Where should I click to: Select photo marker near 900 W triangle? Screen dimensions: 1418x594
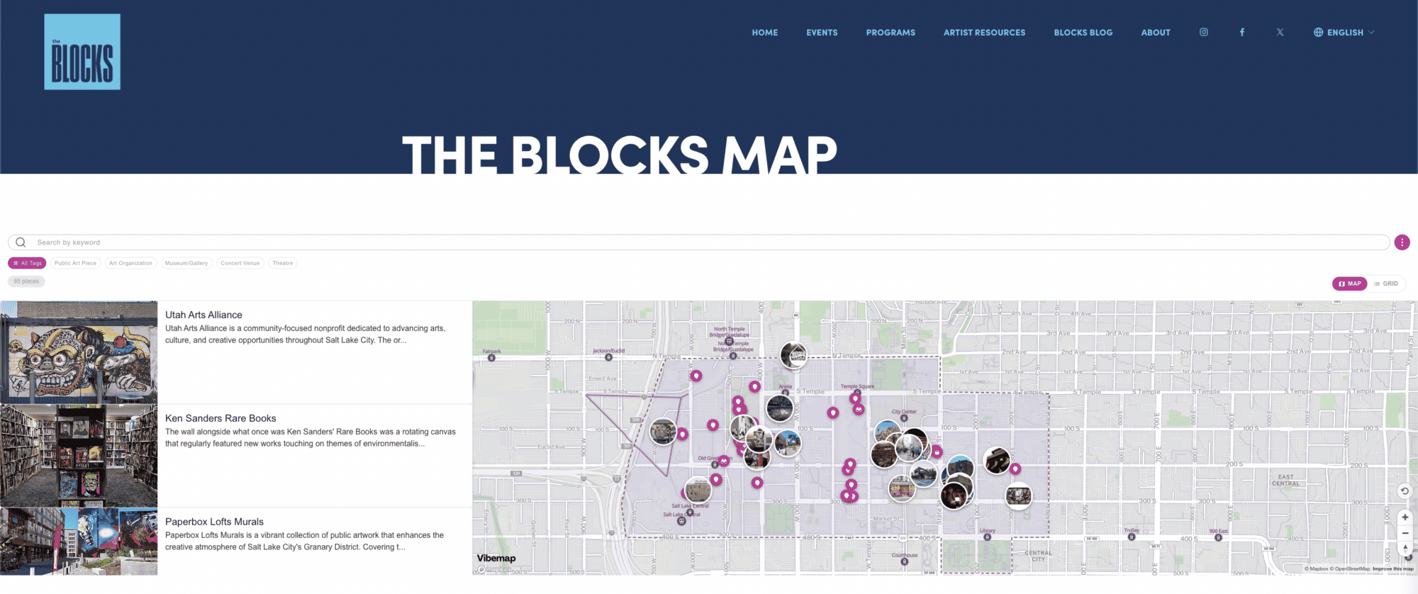coord(663,431)
